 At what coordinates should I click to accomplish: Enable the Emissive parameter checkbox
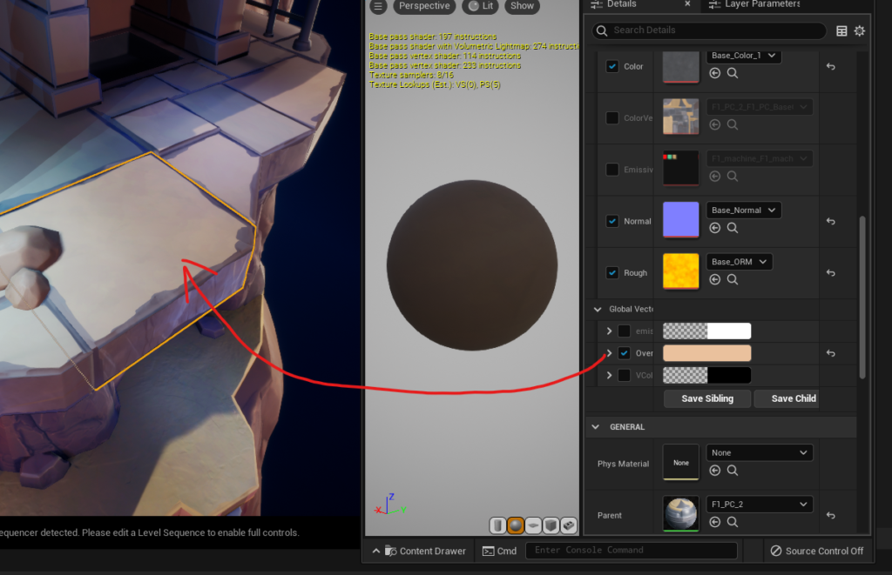[x=611, y=168]
